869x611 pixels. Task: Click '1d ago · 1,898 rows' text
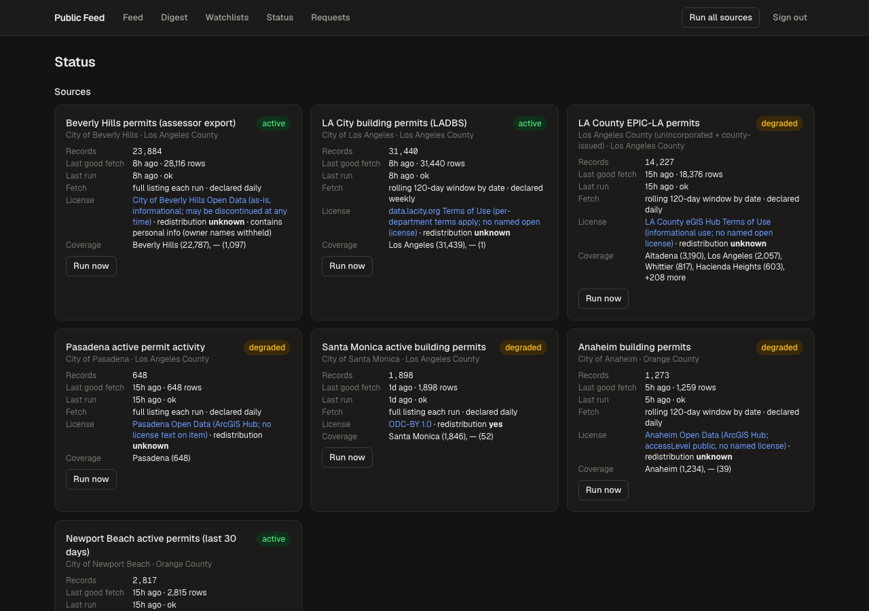pyautogui.click(x=423, y=388)
